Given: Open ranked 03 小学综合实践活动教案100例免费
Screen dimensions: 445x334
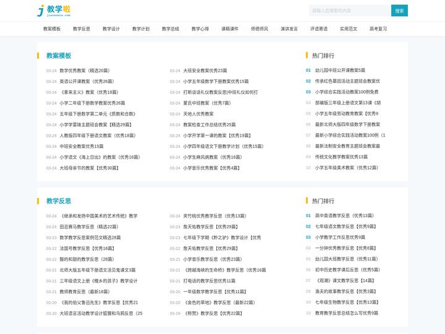Looking at the screenshot, I should point(347,92).
